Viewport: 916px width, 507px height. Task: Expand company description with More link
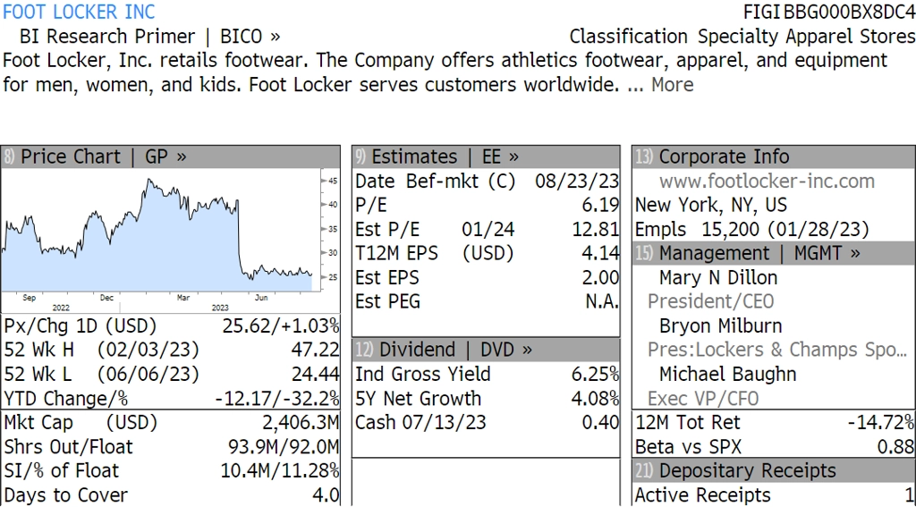673,85
